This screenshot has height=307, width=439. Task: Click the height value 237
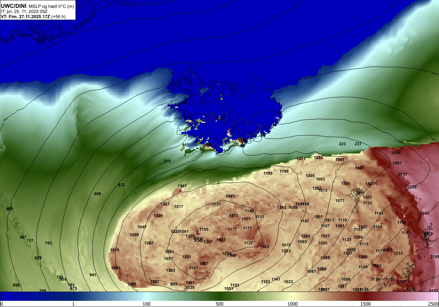(358, 144)
